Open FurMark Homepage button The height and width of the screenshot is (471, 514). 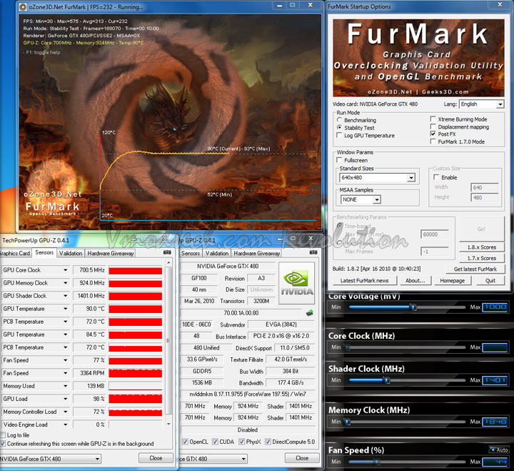[x=453, y=281]
